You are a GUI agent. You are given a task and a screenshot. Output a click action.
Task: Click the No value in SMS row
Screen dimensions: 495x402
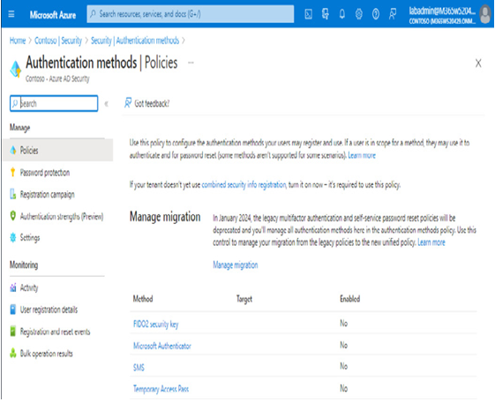(x=344, y=367)
